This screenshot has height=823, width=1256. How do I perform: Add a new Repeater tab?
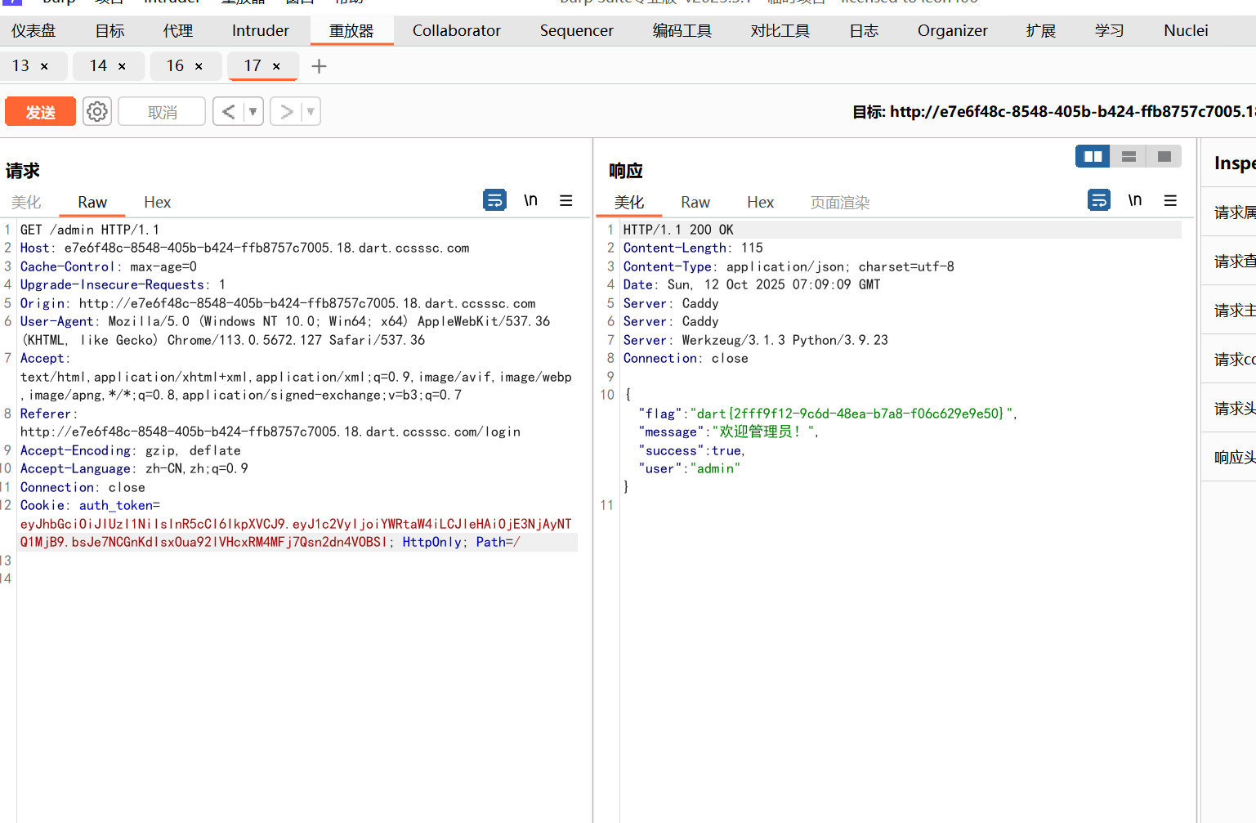(x=319, y=66)
